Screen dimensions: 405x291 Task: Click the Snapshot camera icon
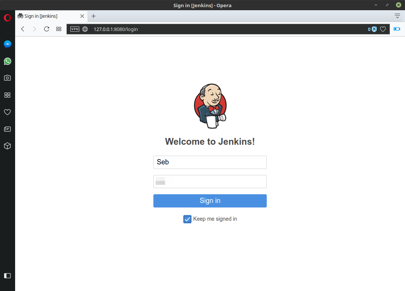(8, 78)
